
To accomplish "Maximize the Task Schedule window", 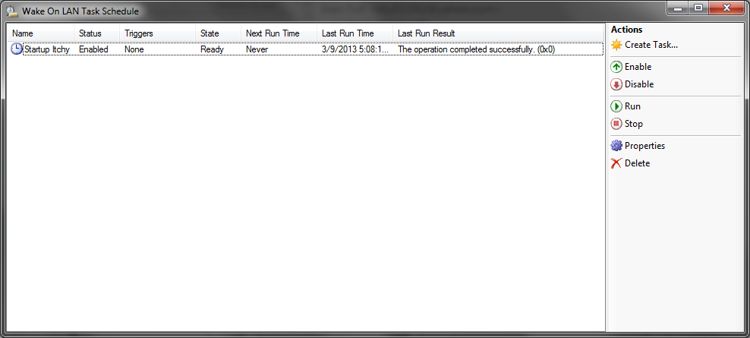I will click(x=698, y=8).
